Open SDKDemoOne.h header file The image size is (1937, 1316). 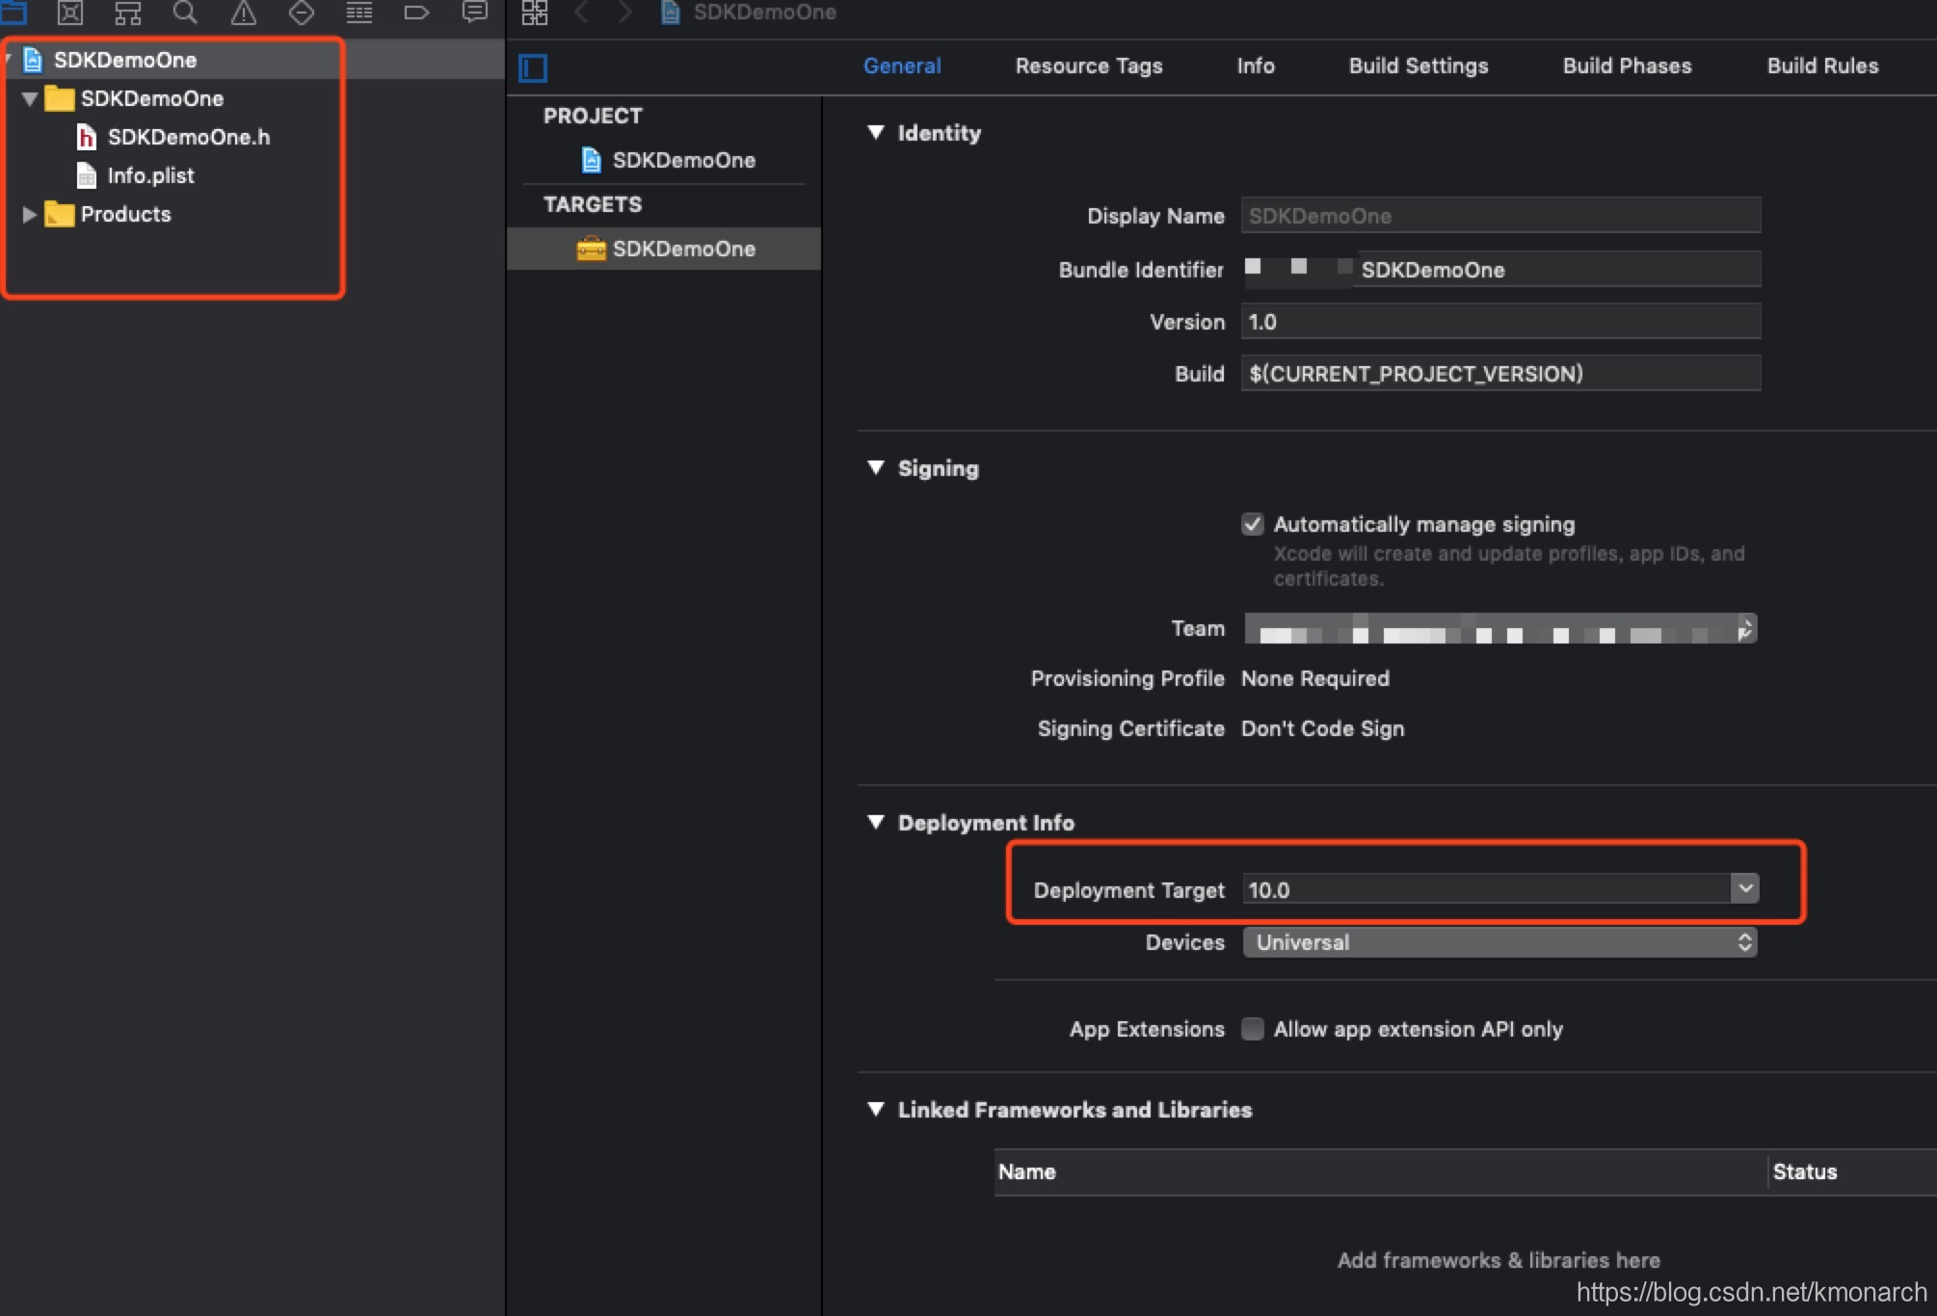click(x=189, y=137)
